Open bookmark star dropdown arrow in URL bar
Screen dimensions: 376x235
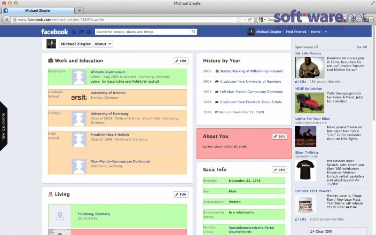click(244, 20)
